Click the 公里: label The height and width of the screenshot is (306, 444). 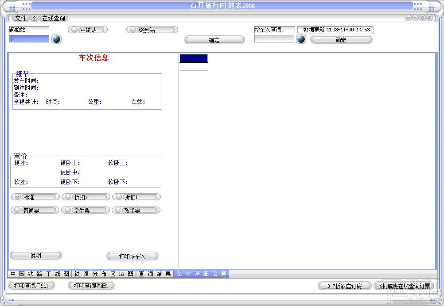coord(95,102)
